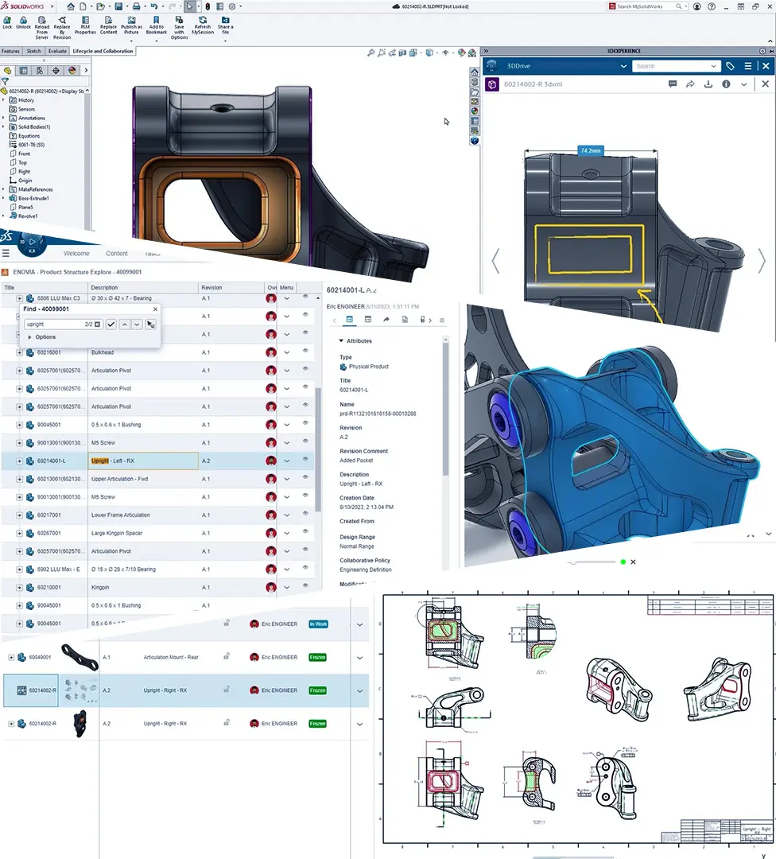Go to next Find result arrow
Screen dimensions: 776x859
click(137, 325)
